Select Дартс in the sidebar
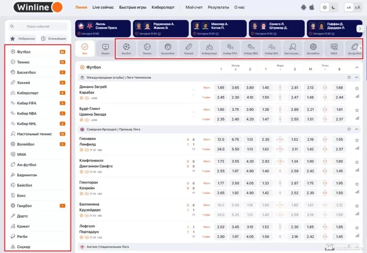Image resolution: width=367 pixels, height=253 pixels. point(38,216)
